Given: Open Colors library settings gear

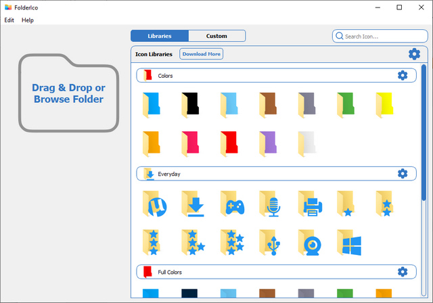Looking at the screenshot, I should (403, 76).
